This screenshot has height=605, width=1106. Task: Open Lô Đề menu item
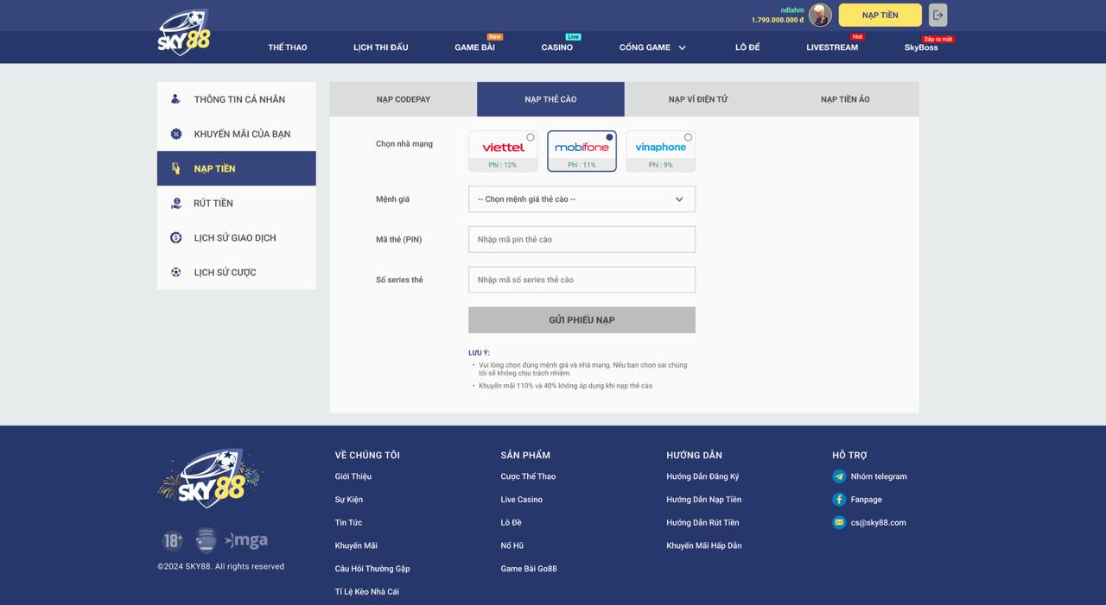pyautogui.click(x=747, y=47)
